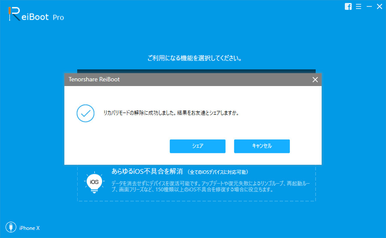Viewport: 386px width, 238px height.
Task: Minimize the ReiBoot Pro window
Action: 369,6
